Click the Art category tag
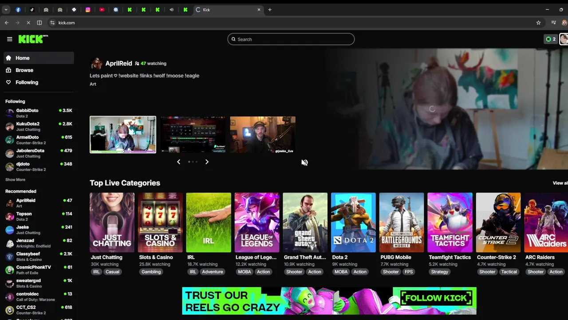568x320 pixels. [93, 84]
